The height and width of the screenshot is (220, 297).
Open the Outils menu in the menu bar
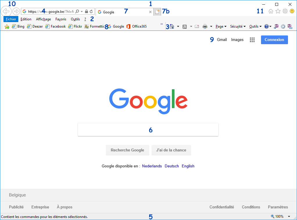75,19
